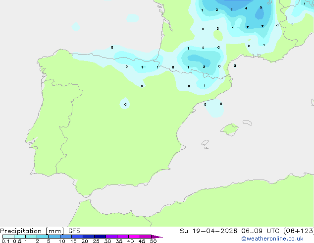314x243 pixels.
Task: Click the '20' legend scale label
Action: [x=85, y=241]
